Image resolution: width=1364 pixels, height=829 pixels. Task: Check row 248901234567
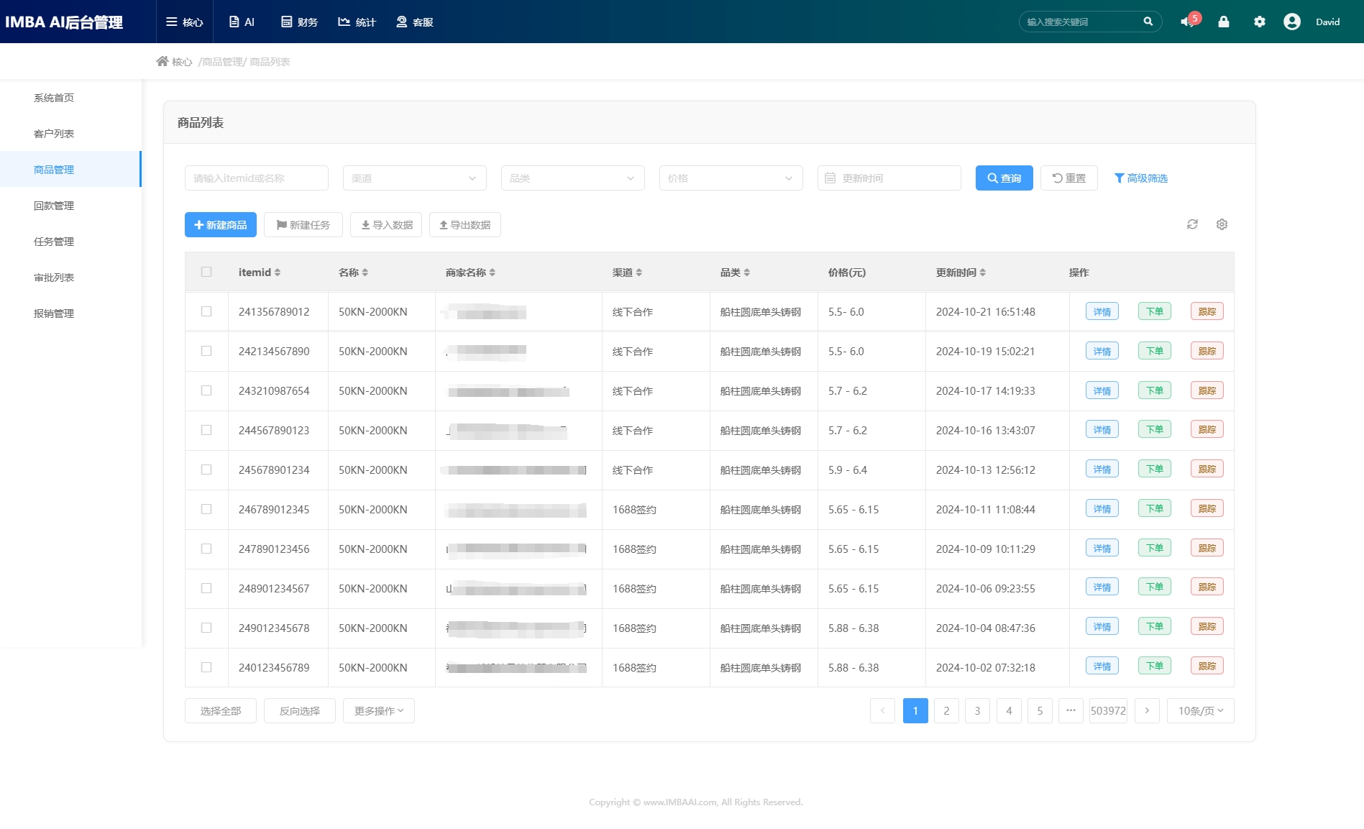(x=206, y=588)
